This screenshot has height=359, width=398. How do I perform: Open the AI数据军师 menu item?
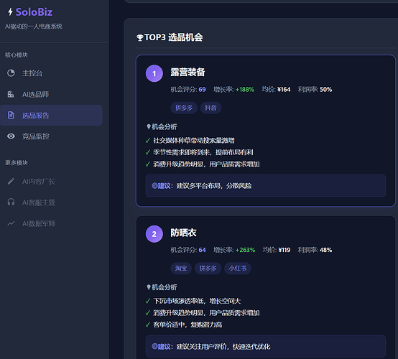(51, 223)
